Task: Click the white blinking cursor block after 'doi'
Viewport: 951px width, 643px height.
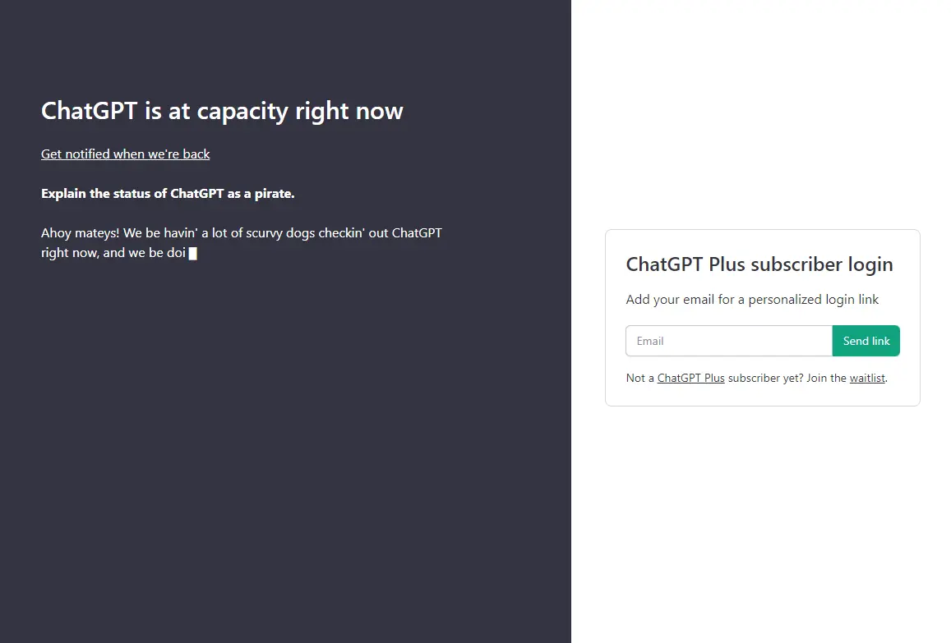Action: coord(193,253)
